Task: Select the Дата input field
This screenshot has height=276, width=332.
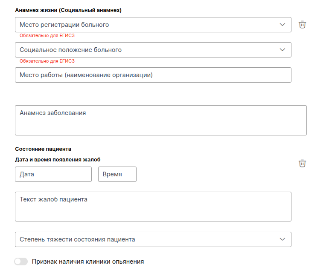Action: coord(53,174)
